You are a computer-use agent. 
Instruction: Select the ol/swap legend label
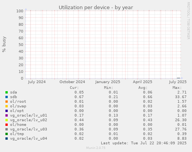tap(18, 106)
